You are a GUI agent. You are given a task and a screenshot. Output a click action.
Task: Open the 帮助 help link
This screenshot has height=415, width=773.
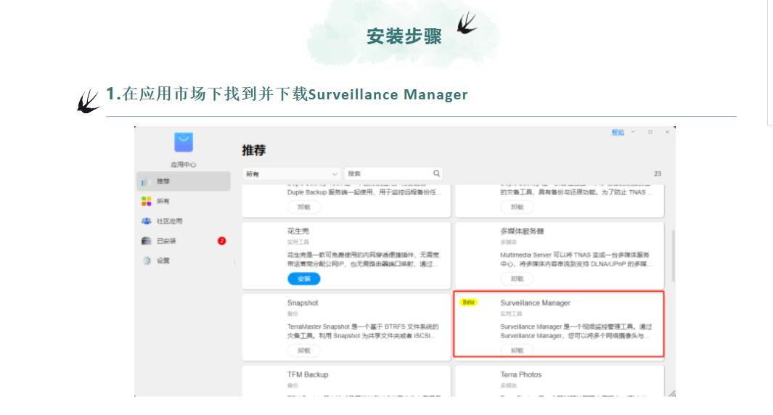coord(618,132)
